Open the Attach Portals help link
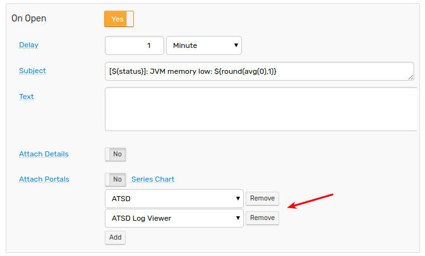425x256 pixels. click(44, 179)
